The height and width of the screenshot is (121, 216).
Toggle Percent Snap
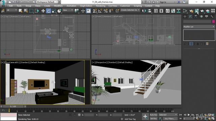(x=106, y=11)
